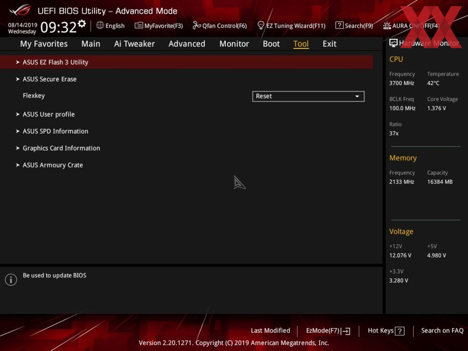Screen dimensions: 468x351
Task: Open Search(F9)
Action: pos(359,26)
